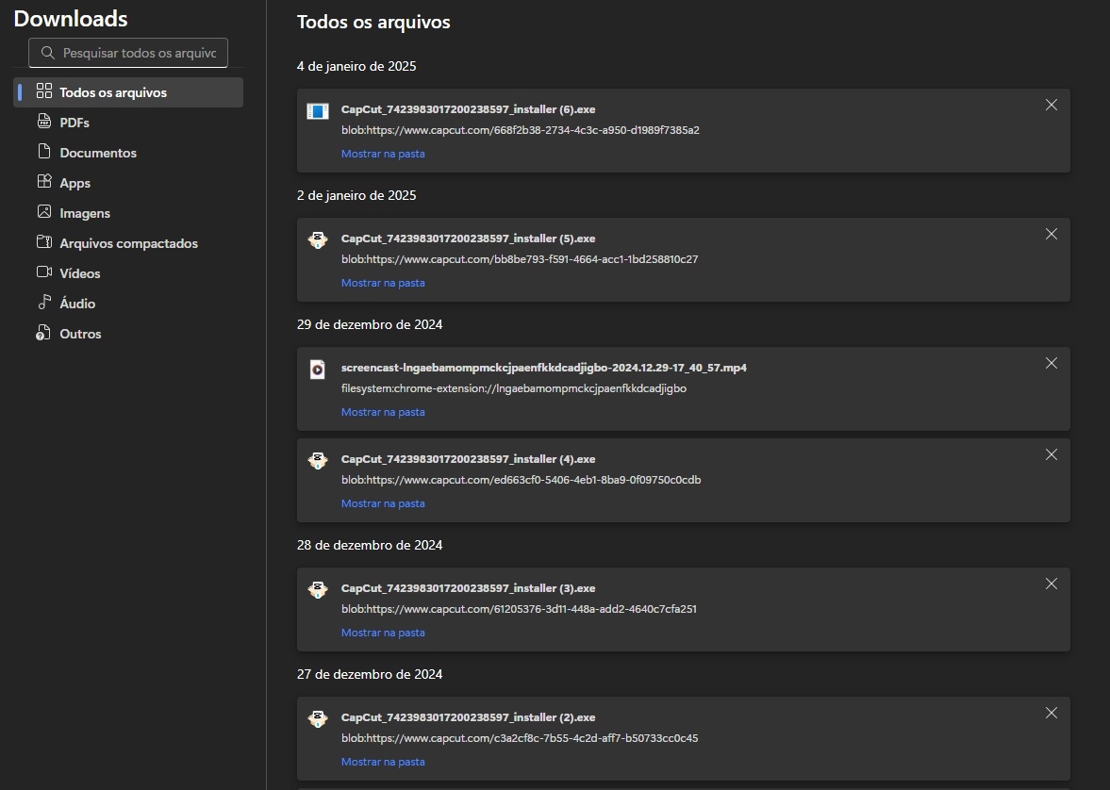Click the Áudio music note icon
This screenshot has height=790, width=1110.
point(44,303)
